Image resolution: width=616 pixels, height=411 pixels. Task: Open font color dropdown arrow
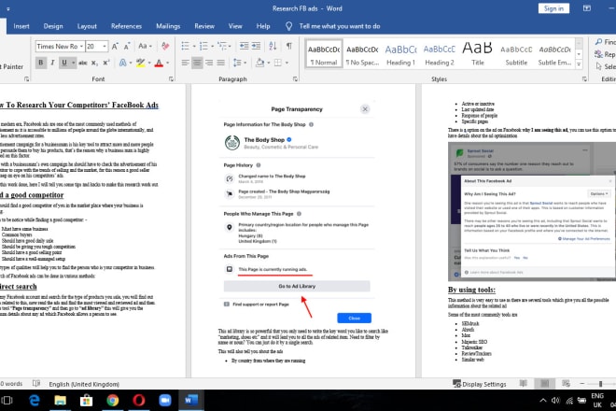pyautogui.click(x=168, y=63)
